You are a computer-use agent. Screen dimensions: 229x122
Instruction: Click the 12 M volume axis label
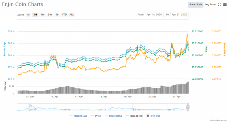pyautogui.click(x=11, y=86)
